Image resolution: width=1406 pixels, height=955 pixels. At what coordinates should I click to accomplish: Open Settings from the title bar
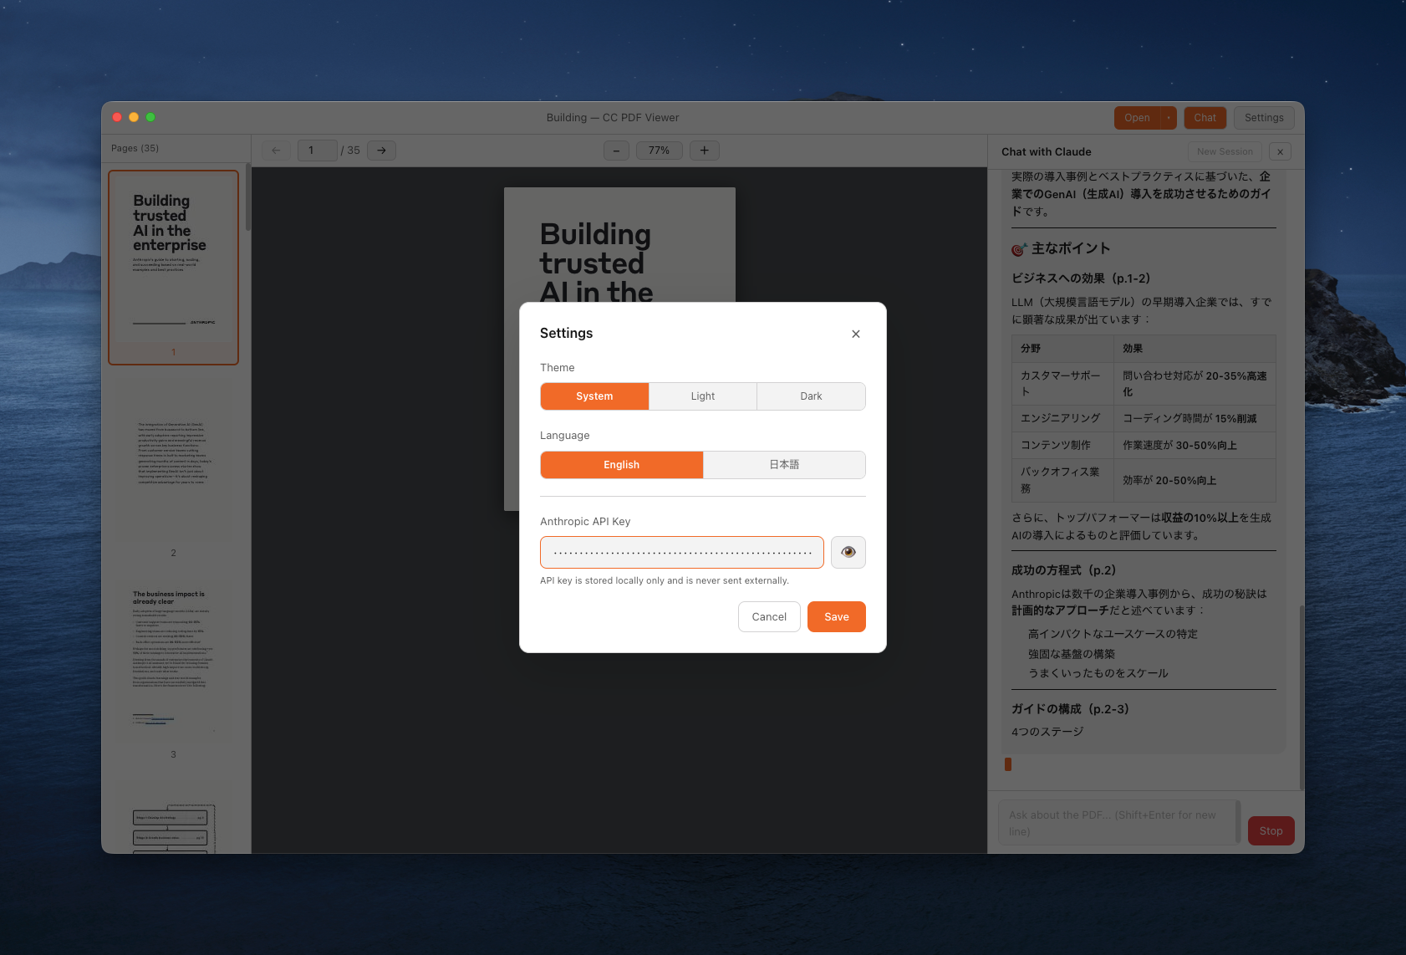(x=1264, y=118)
